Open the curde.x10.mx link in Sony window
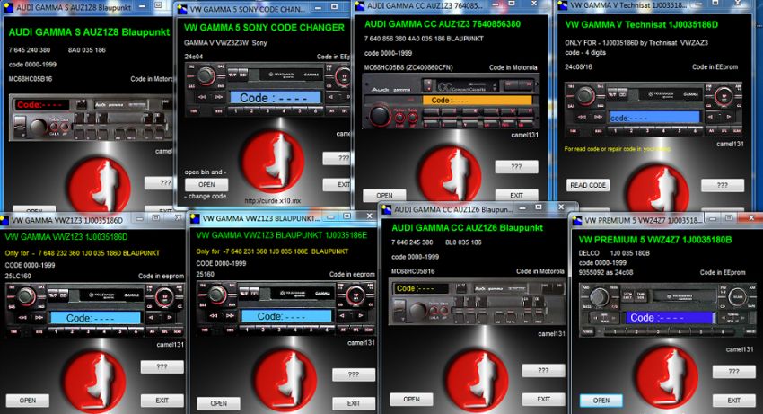 (273, 200)
